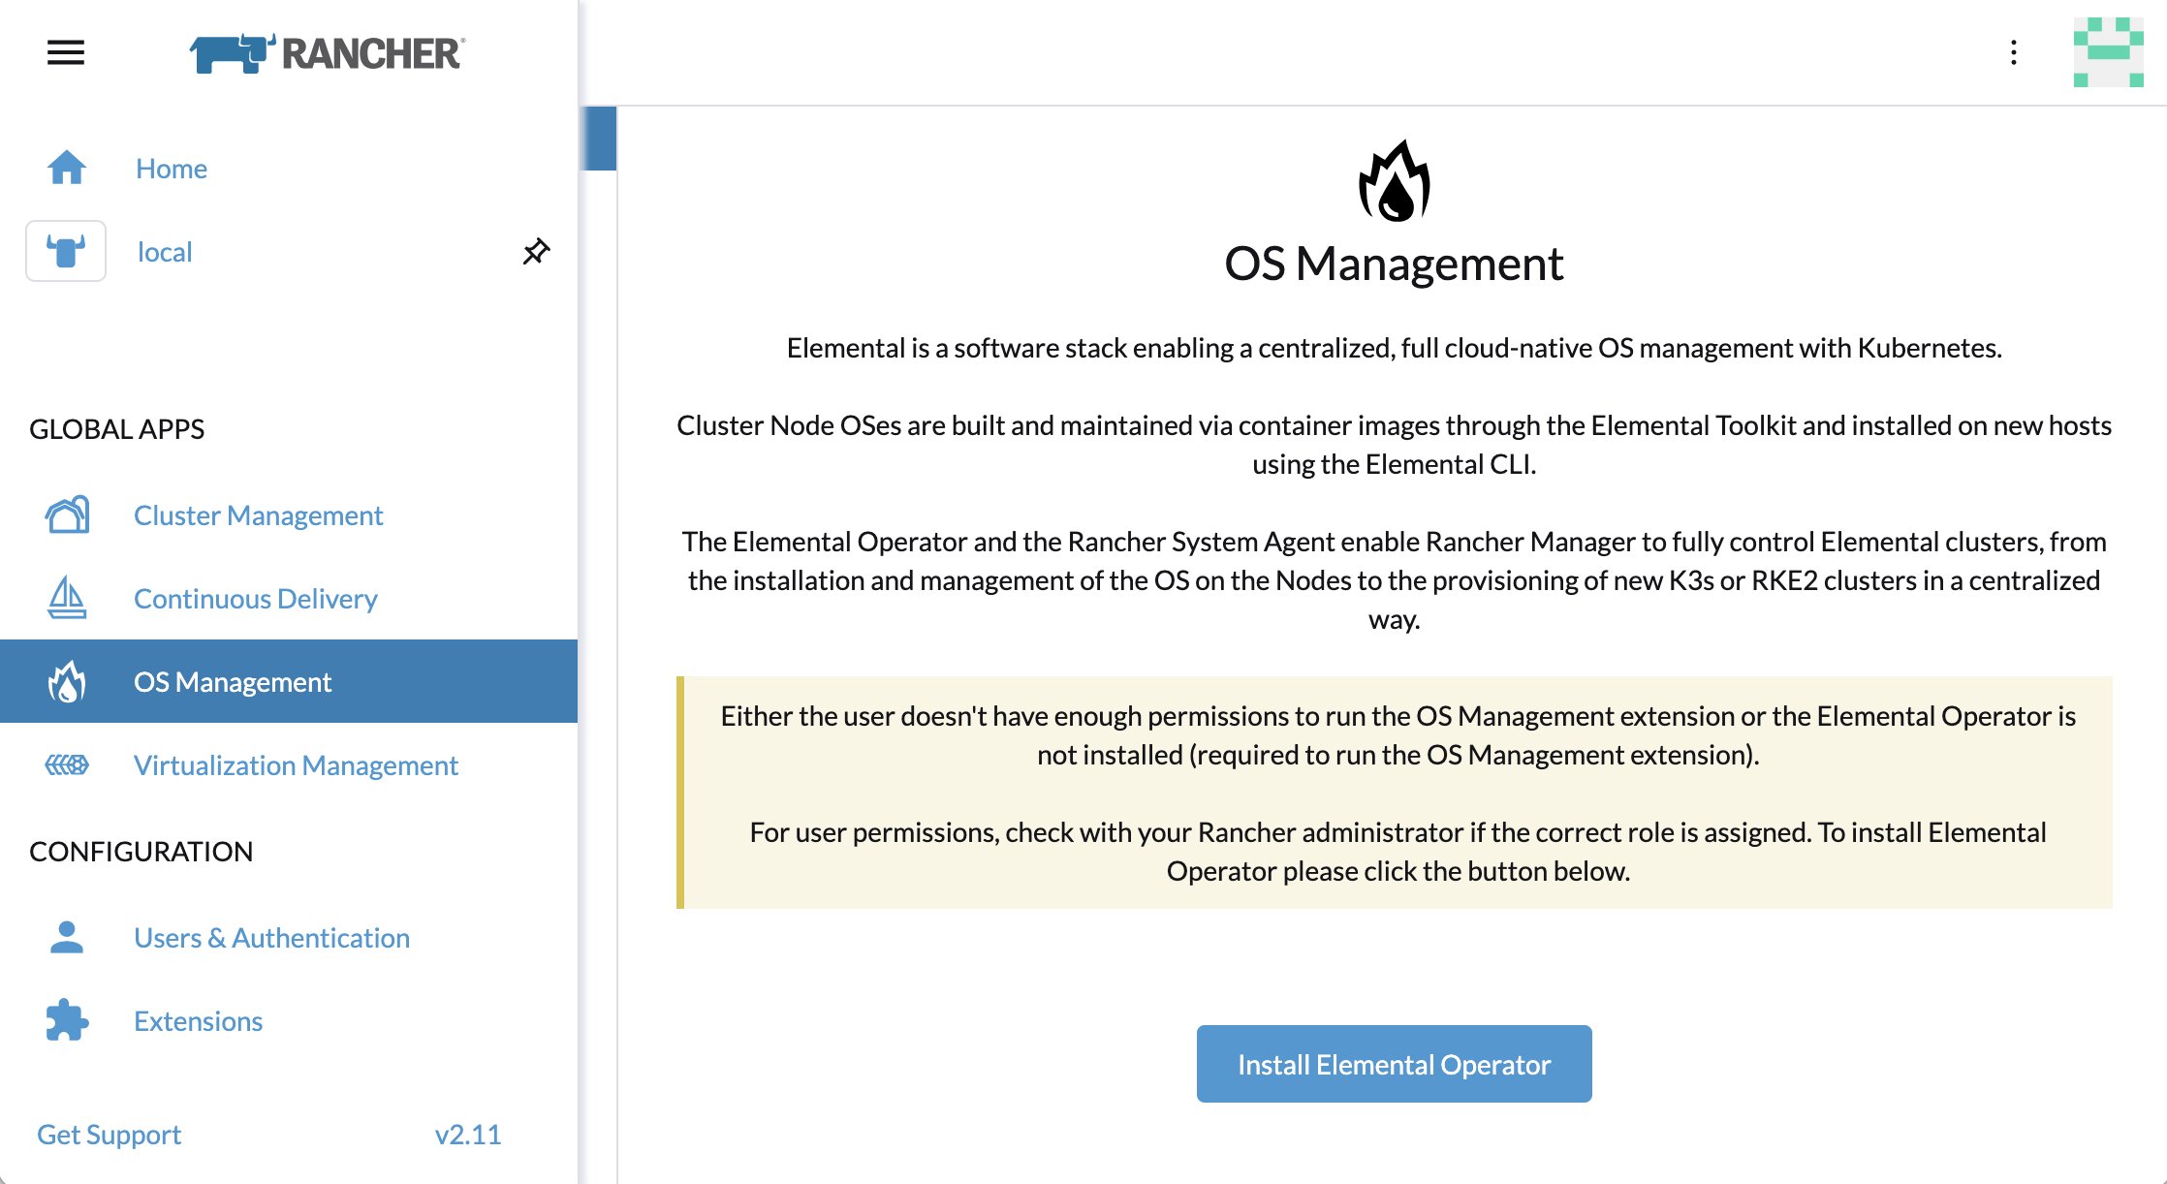Click the Continuous Delivery sailboat icon

pyautogui.click(x=67, y=598)
